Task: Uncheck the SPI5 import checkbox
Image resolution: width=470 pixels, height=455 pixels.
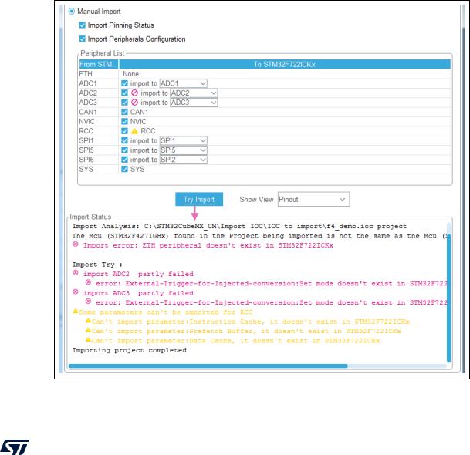Action: coord(125,150)
